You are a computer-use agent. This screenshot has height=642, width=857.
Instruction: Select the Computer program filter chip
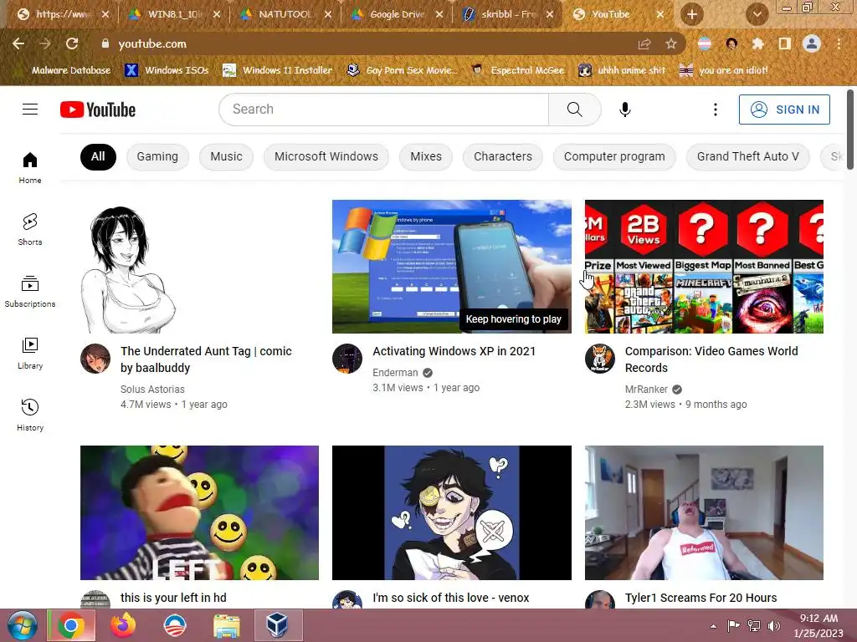[614, 156]
